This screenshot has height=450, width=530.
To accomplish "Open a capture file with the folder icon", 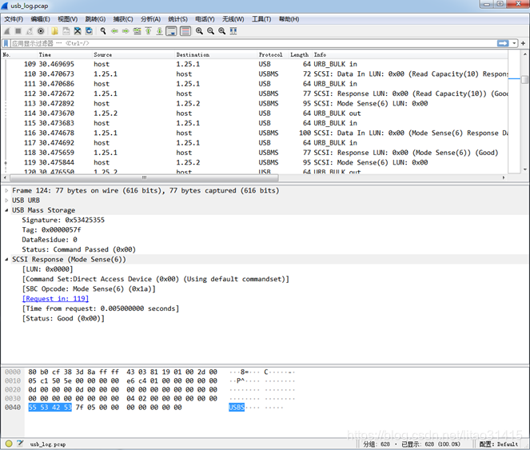I will point(54,31).
